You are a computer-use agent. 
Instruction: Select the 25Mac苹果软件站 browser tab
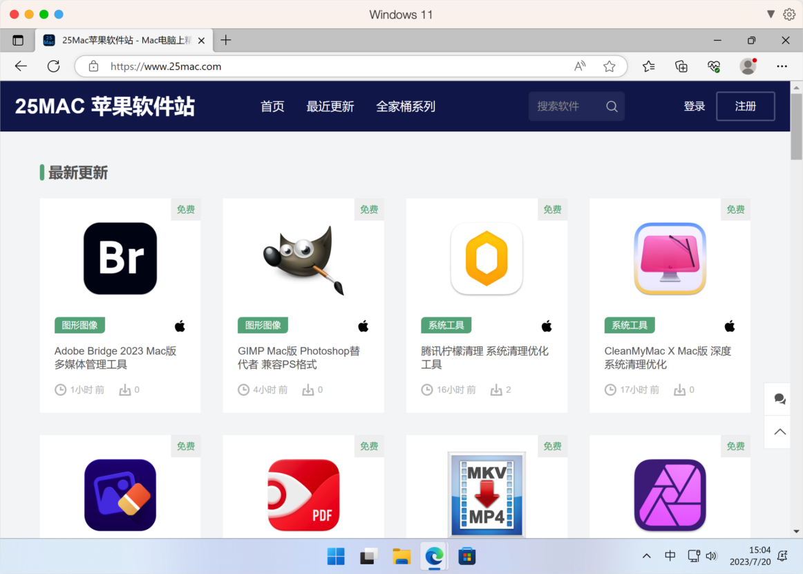124,40
